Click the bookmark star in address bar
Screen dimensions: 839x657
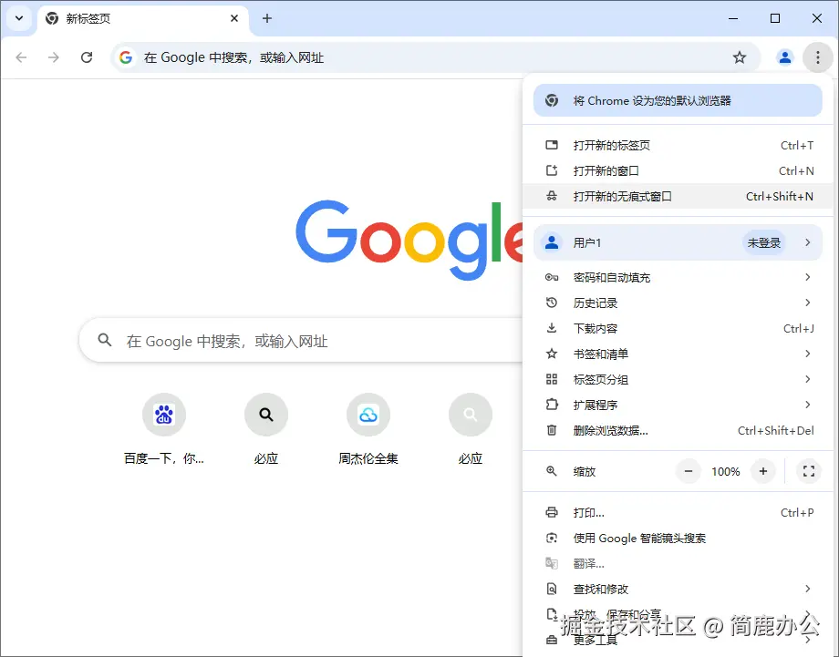(740, 56)
